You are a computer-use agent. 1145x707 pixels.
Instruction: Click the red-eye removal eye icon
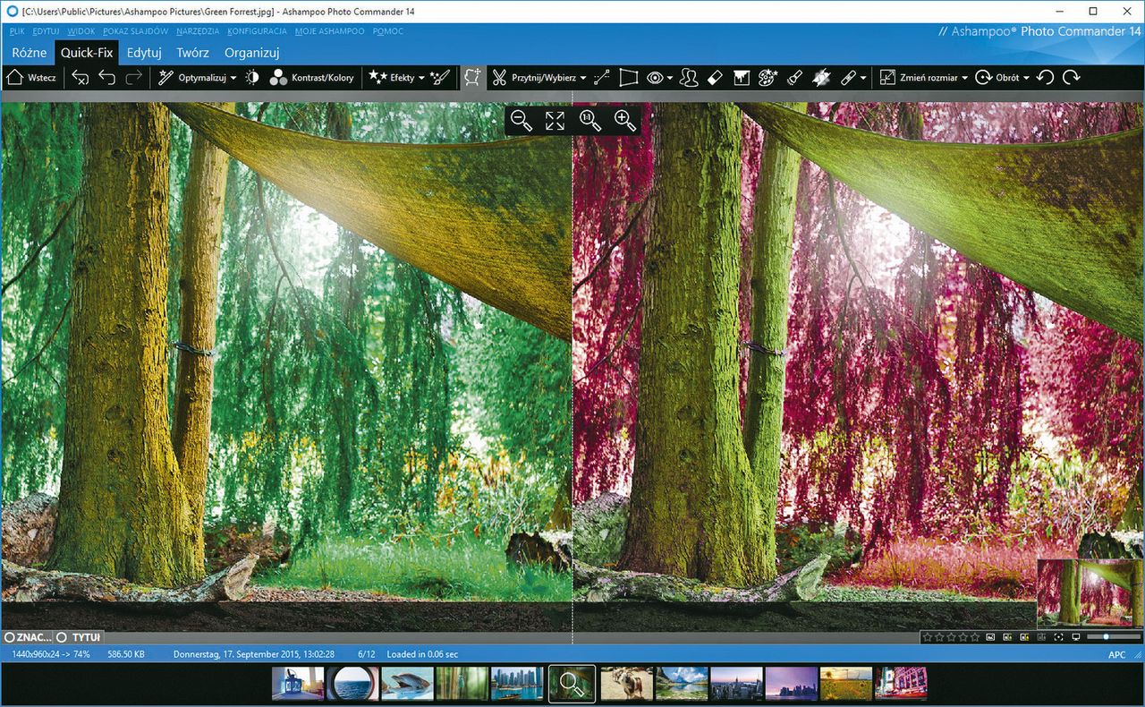click(x=656, y=78)
